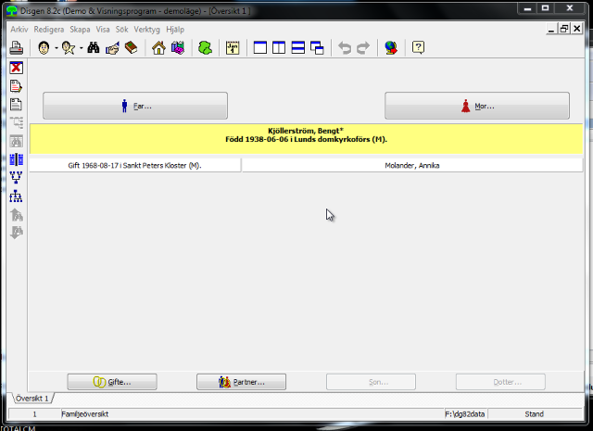Open the Arkiv menu
The image size is (593, 431).
pyautogui.click(x=19, y=30)
